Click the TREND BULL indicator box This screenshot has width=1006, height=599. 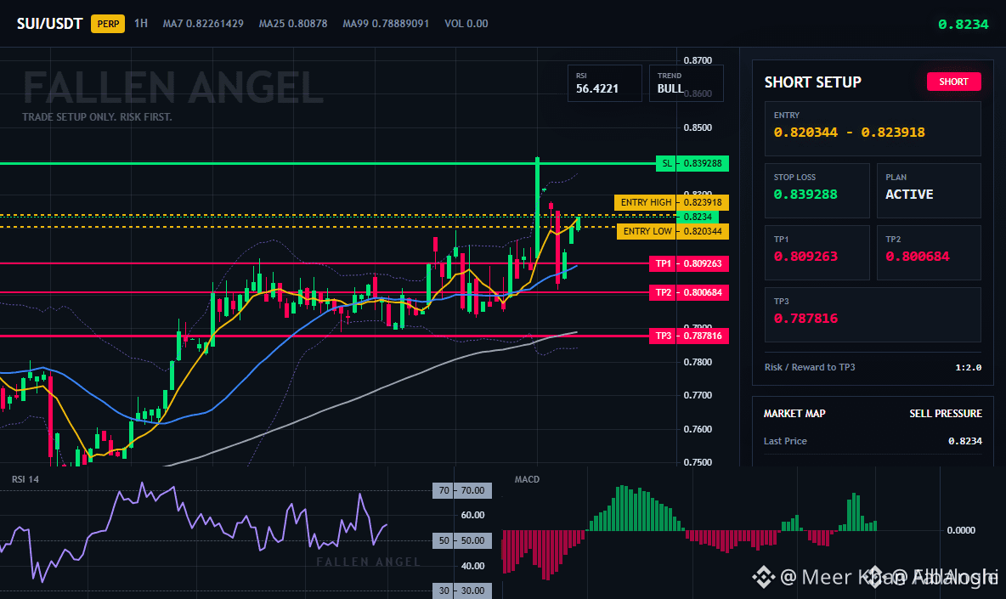pyautogui.click(x=686, y=83)
